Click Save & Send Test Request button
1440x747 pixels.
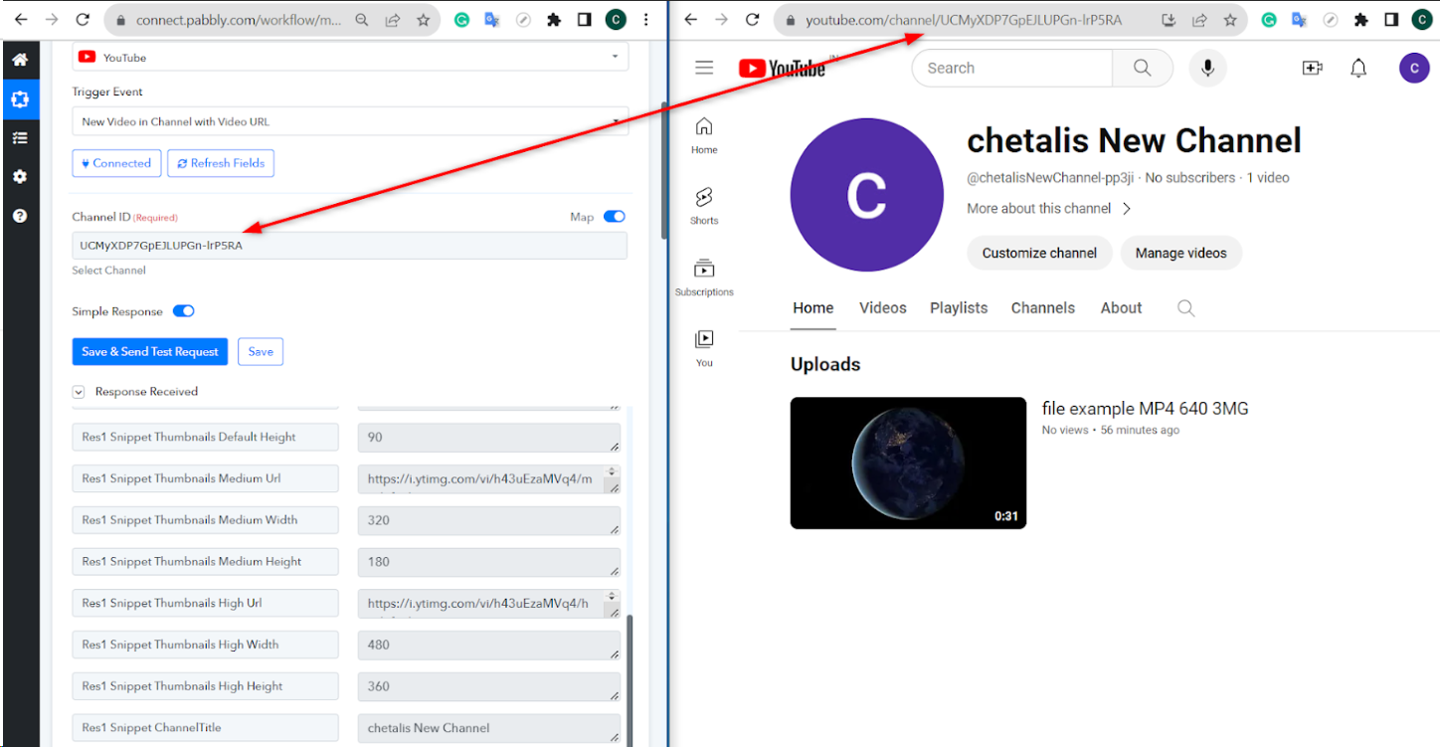pos(149,351)
